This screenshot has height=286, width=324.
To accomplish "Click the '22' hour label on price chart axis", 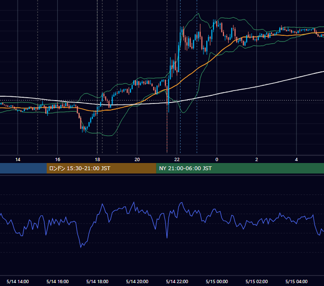I will (x=177, y=160).
